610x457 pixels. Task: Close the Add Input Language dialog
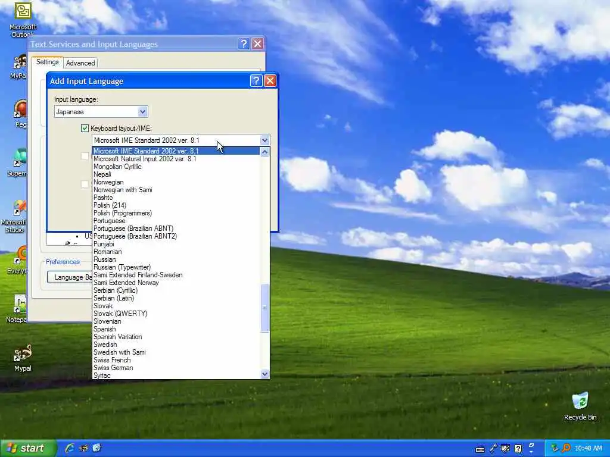270,81
